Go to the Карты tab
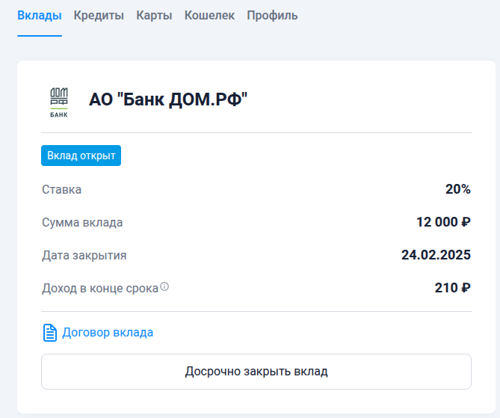The height and width of the screenshot is (418, 500). coord(155,15)
